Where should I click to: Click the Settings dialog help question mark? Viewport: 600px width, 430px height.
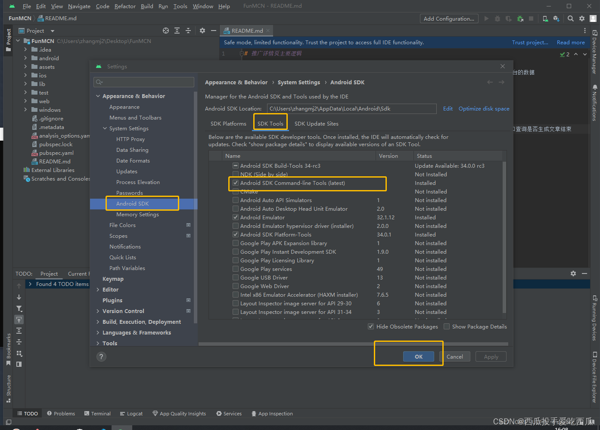click(x=101, y=356)
